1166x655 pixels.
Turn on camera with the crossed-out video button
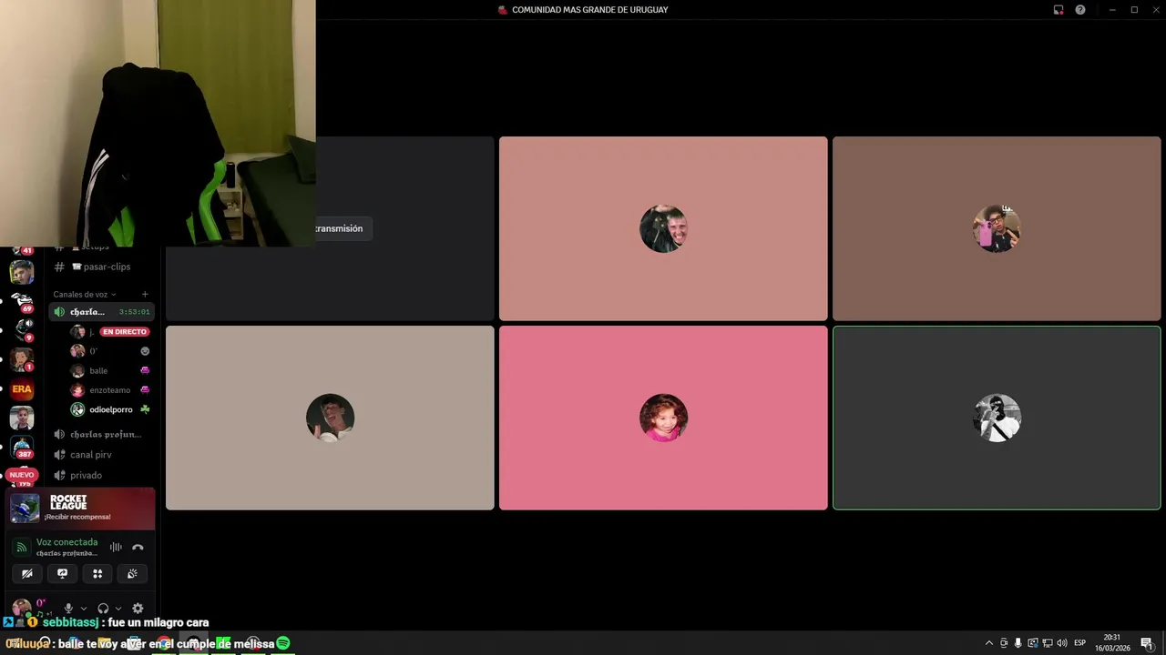pos(27,573)
